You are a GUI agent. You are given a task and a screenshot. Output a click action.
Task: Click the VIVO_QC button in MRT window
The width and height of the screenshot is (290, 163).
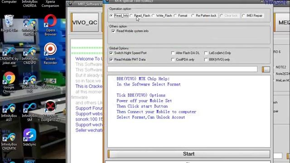pyautogui.click(x=85, y=22)
